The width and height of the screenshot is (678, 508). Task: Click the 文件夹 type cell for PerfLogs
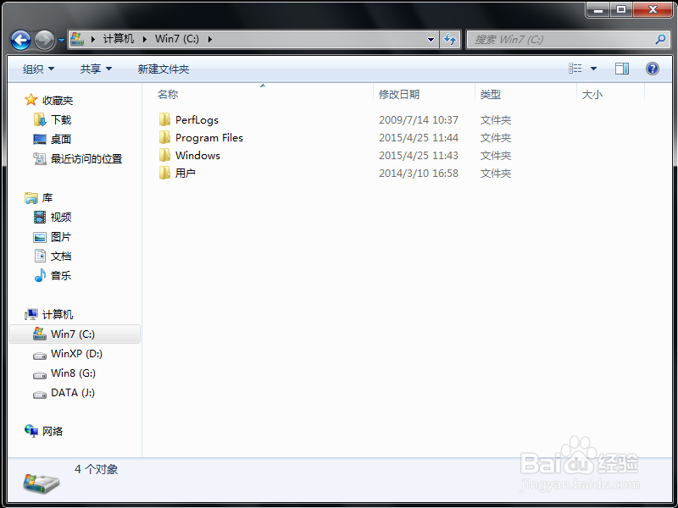point(496,119)
